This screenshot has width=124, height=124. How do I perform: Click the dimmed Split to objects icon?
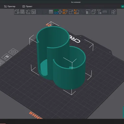click(40, 12)
